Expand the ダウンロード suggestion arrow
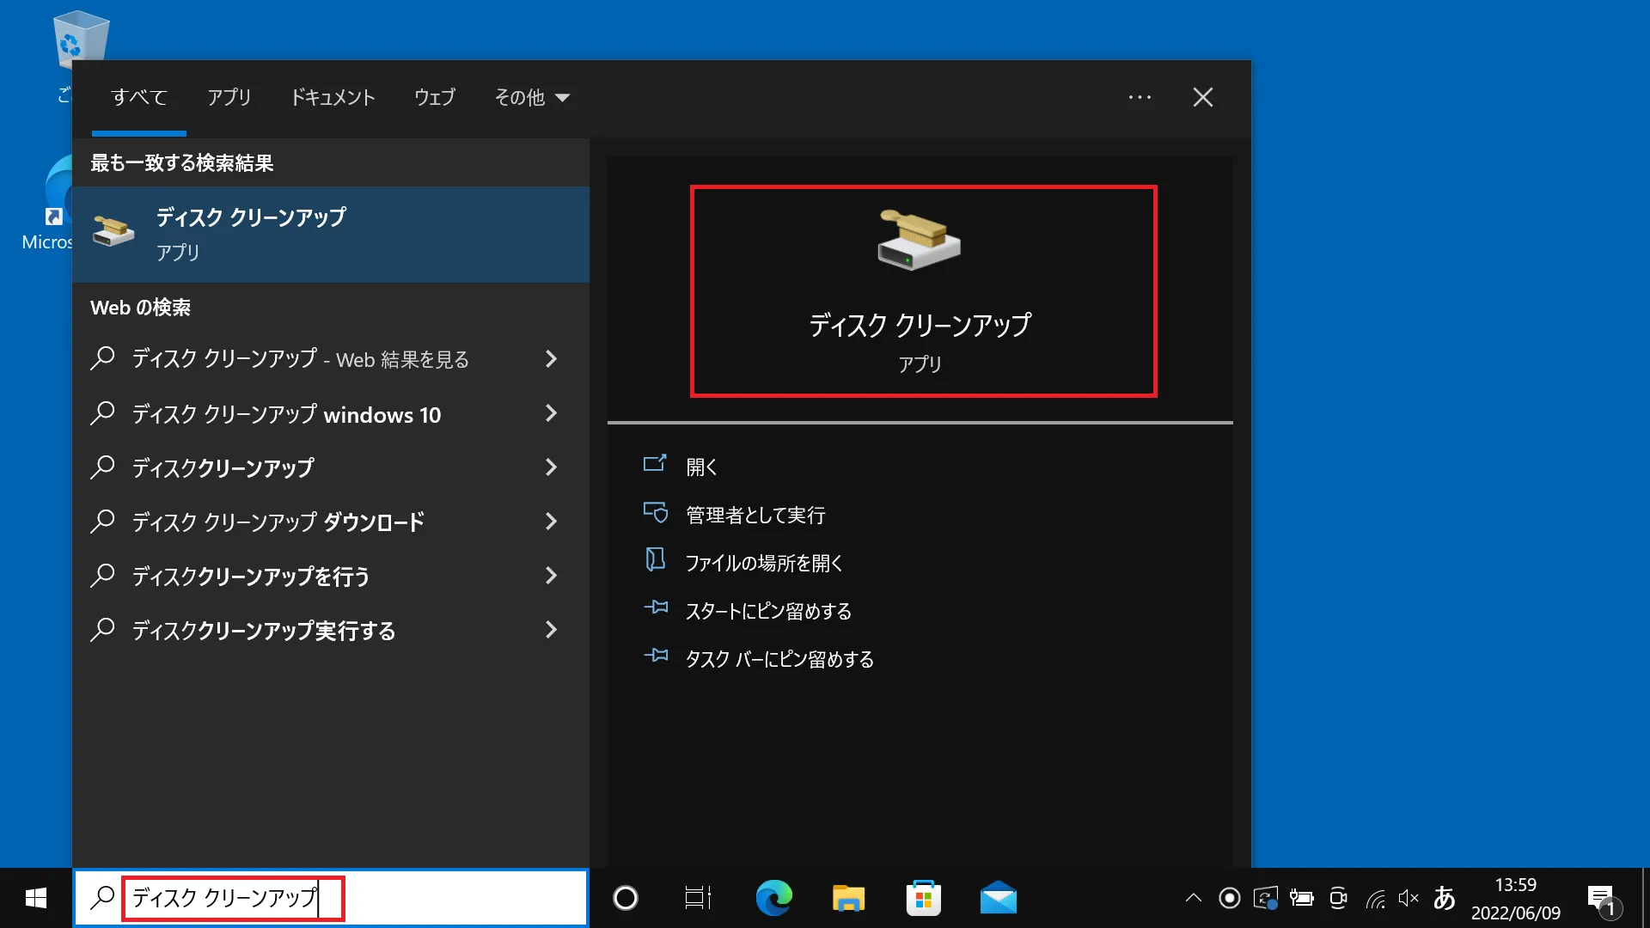1650x928 pixels. (551, 522)
